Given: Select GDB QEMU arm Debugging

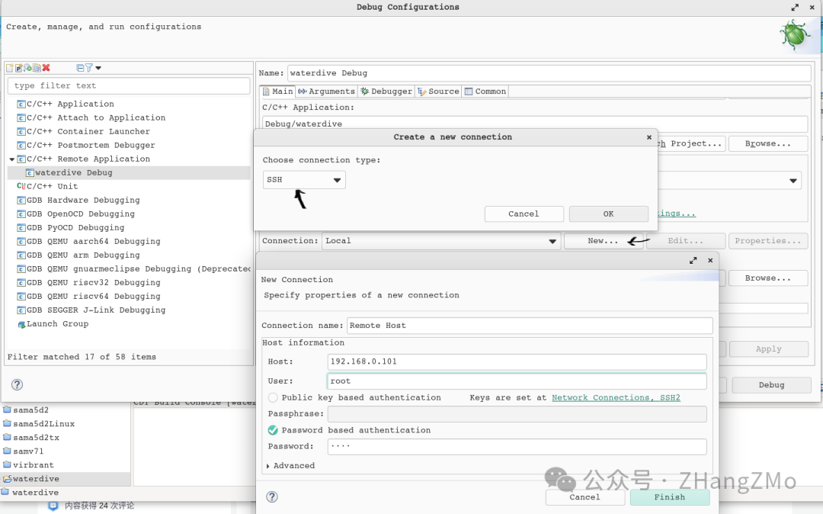Looking at the screenshot, I should (x=78, y=255).
